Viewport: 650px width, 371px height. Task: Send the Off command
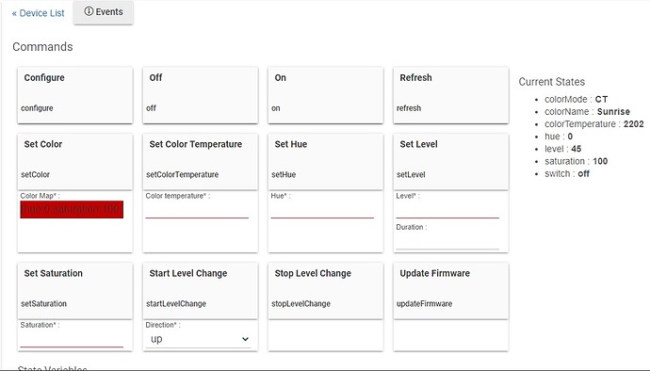(x=201, y=95)
